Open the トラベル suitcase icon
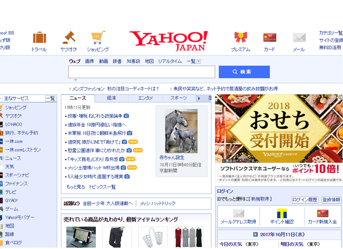This screenshot has height=249, width=343. tap(40, 38)
